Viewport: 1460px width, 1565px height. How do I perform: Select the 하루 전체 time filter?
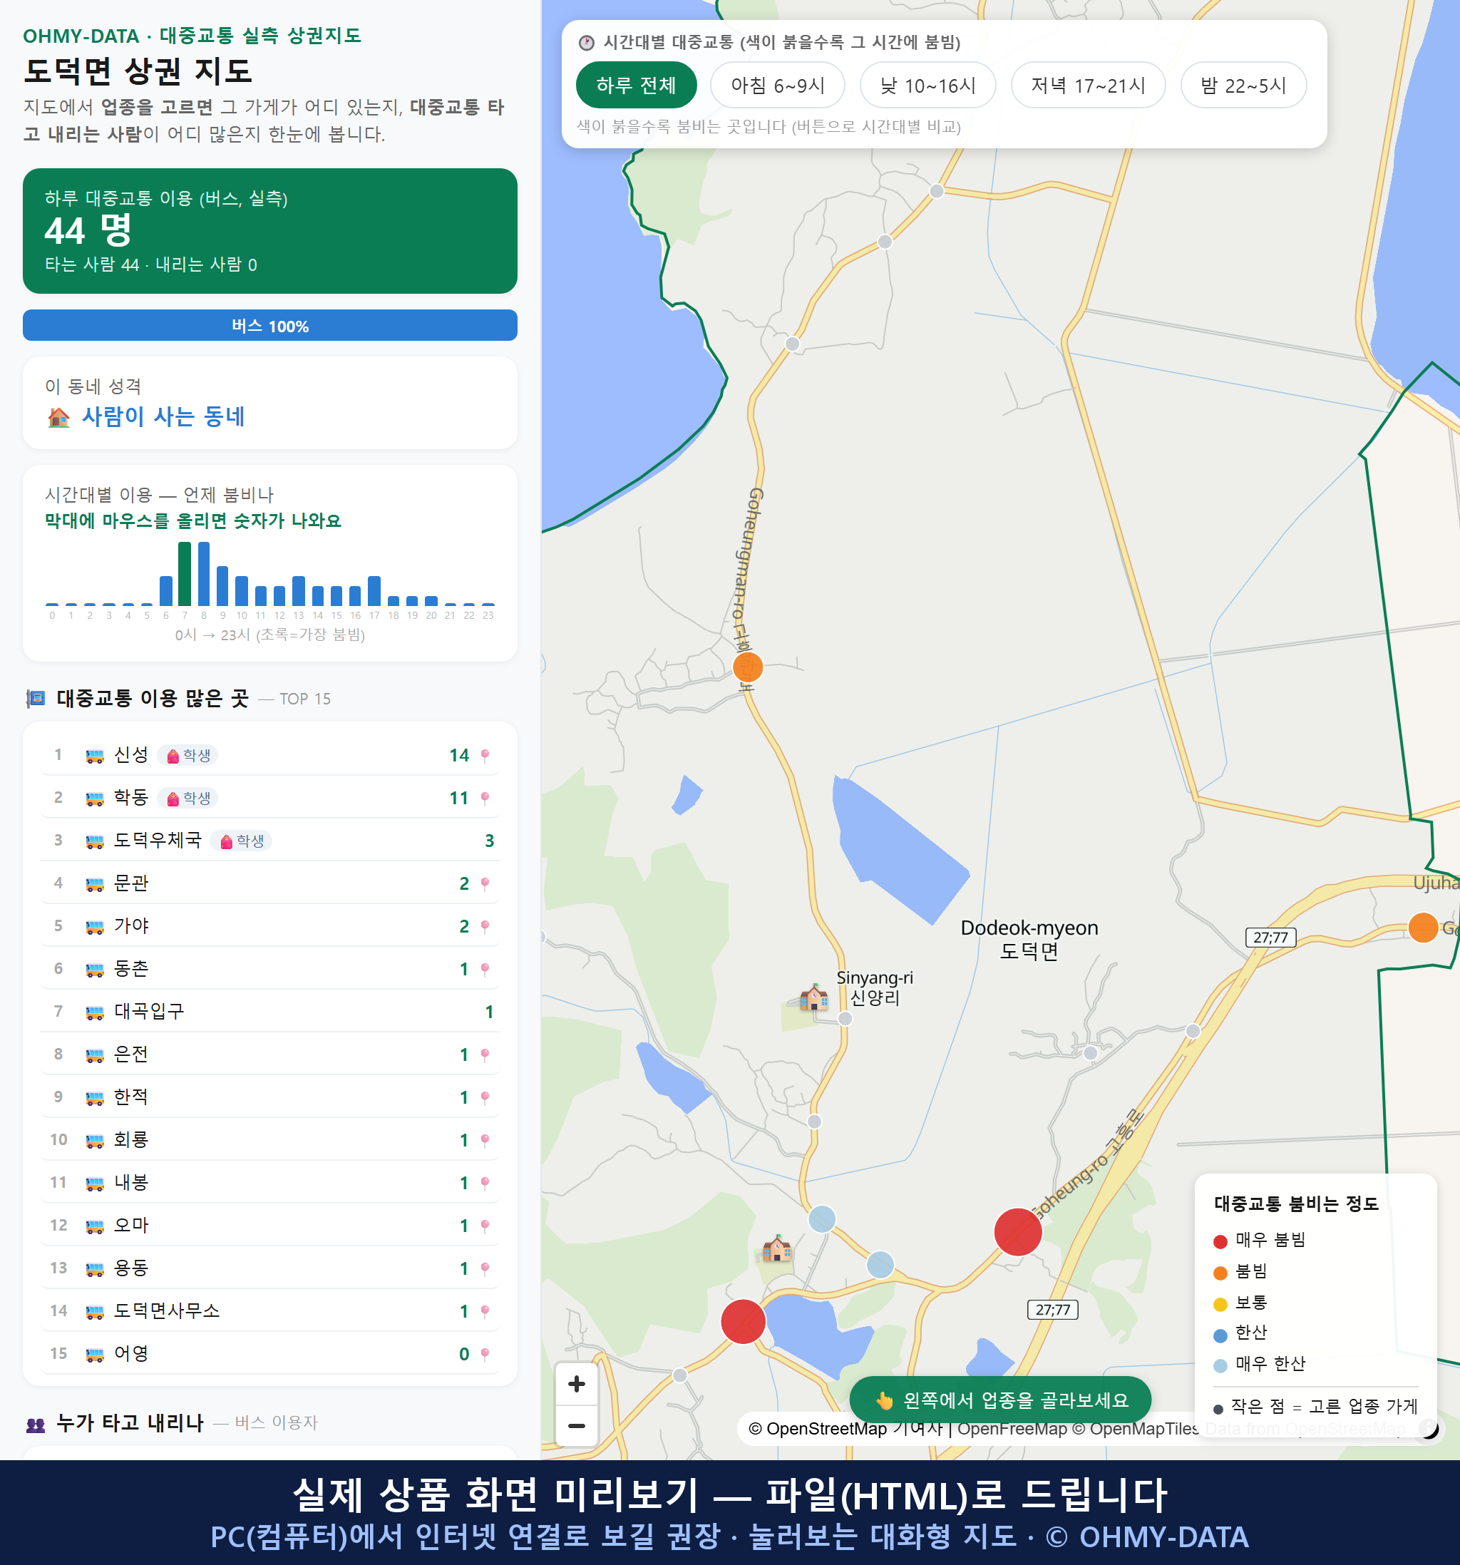point(636,85)
